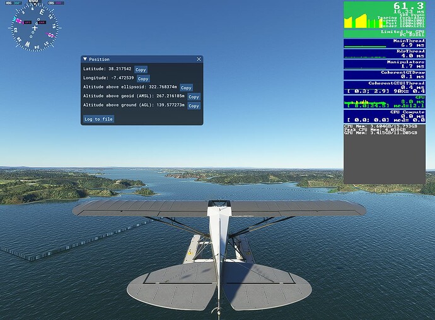The height and width of the screenshot is (320, 435).
Task: Collapse the Position panel using the triangle
Action: (x=85, y=59)
